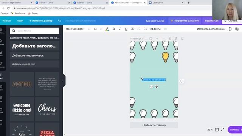Apply bulleted list formatting

click(x=139, y=29)
